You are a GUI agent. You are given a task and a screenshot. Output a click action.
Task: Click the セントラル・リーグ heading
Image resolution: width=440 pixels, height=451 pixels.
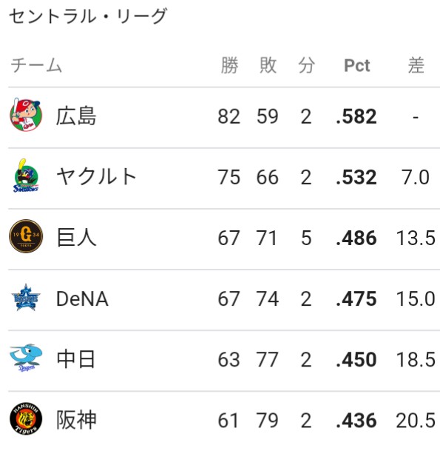88,16
